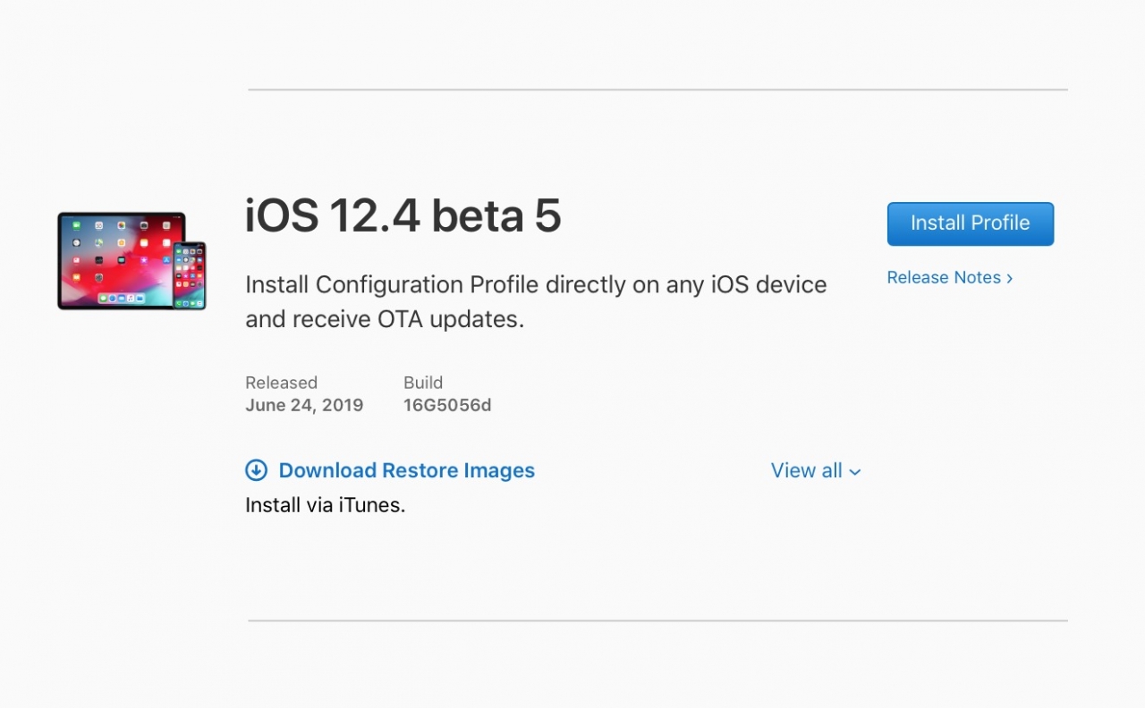
Task: Click the device images thumbnail group
Action: pyautogui.click(x=131, y=261)
